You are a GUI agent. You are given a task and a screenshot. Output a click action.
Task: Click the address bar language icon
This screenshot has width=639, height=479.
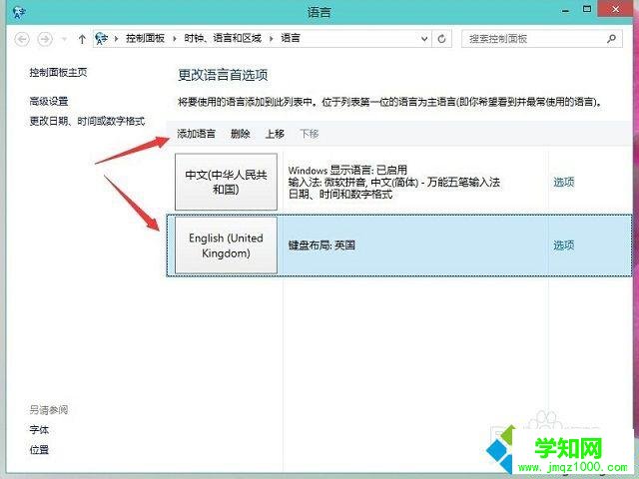click(101, 39)
